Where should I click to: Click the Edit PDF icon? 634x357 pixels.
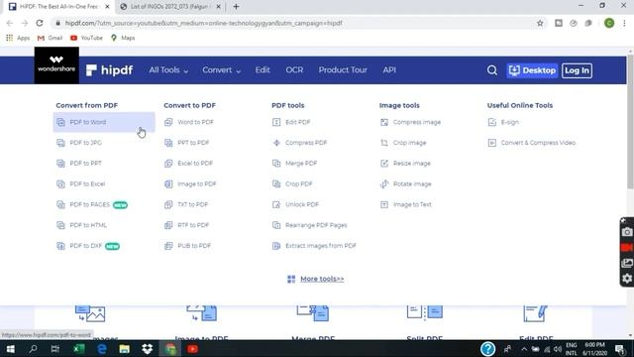click(x=276, y=122)
